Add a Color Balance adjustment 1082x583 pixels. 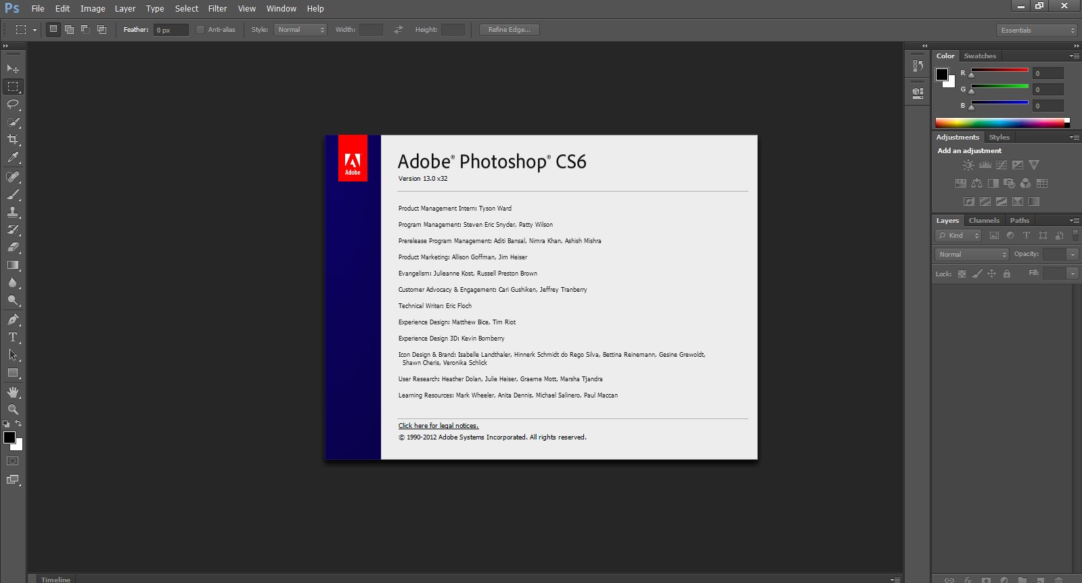coord(977,183)
